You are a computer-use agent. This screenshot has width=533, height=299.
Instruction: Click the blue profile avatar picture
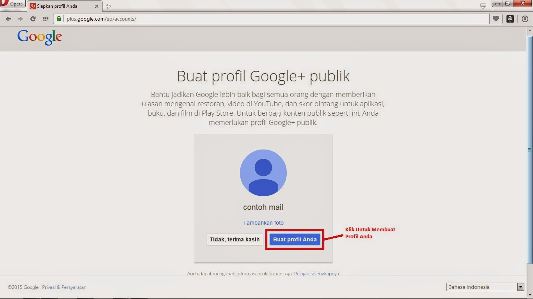pyautogui.click(x=263, y=172)
